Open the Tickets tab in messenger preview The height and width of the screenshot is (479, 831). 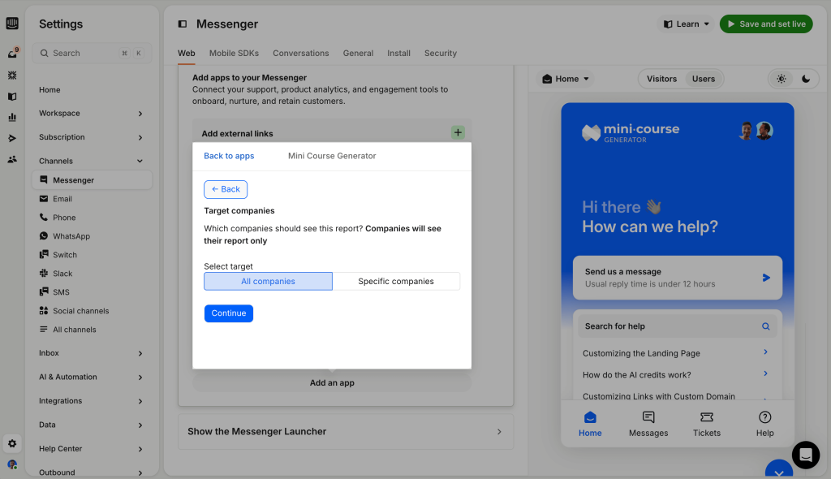(707, 424)
